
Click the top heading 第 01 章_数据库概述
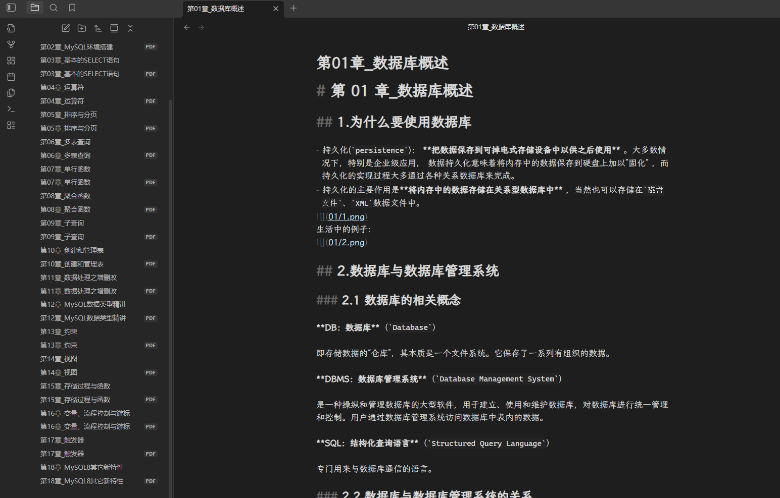click(402, 91)
